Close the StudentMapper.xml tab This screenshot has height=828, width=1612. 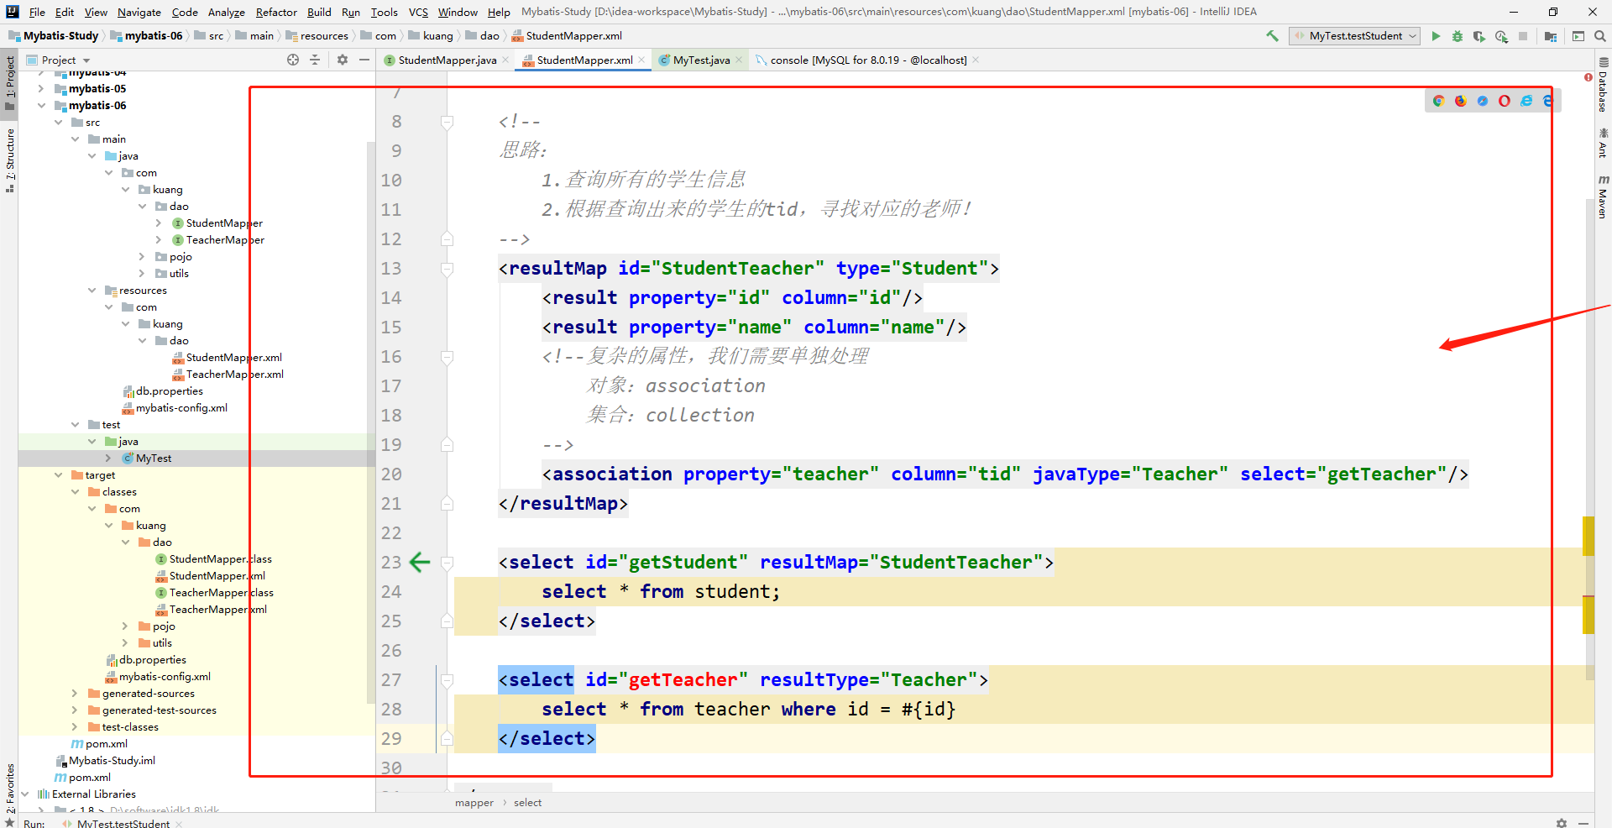pyautogui.click(x=641, y=60)
